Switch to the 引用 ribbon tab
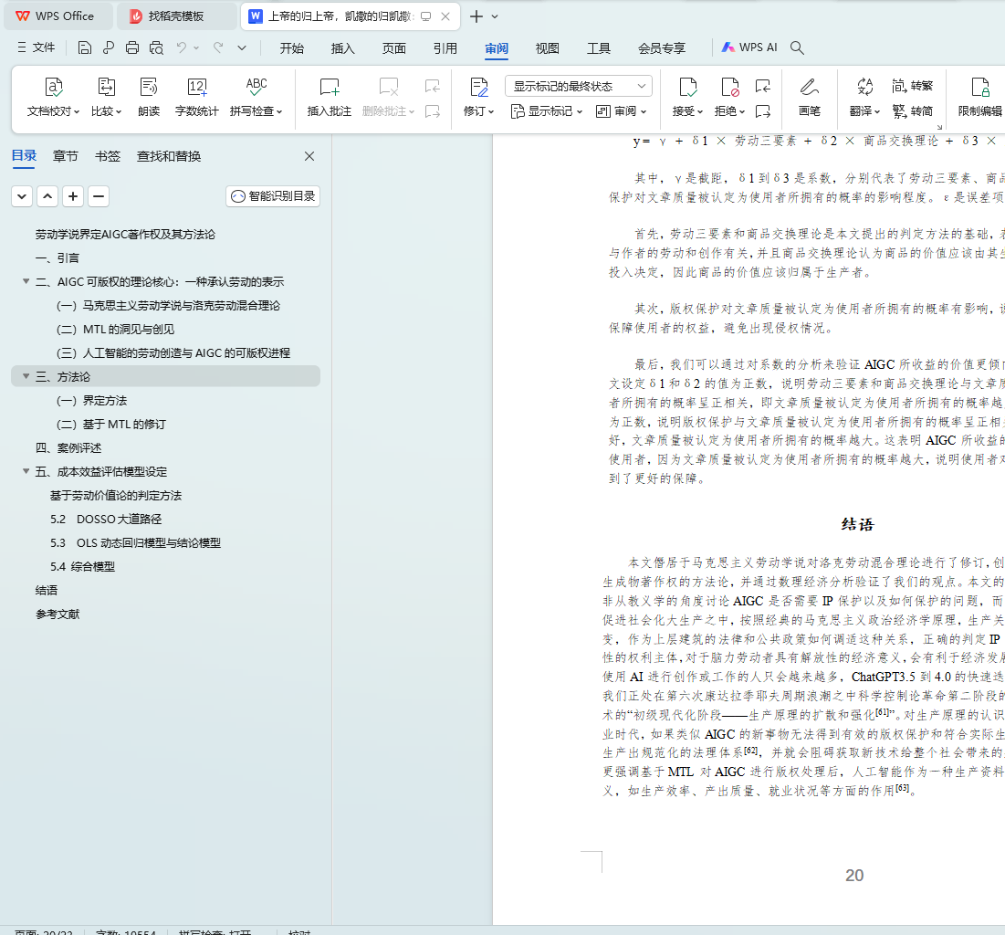 445,48
